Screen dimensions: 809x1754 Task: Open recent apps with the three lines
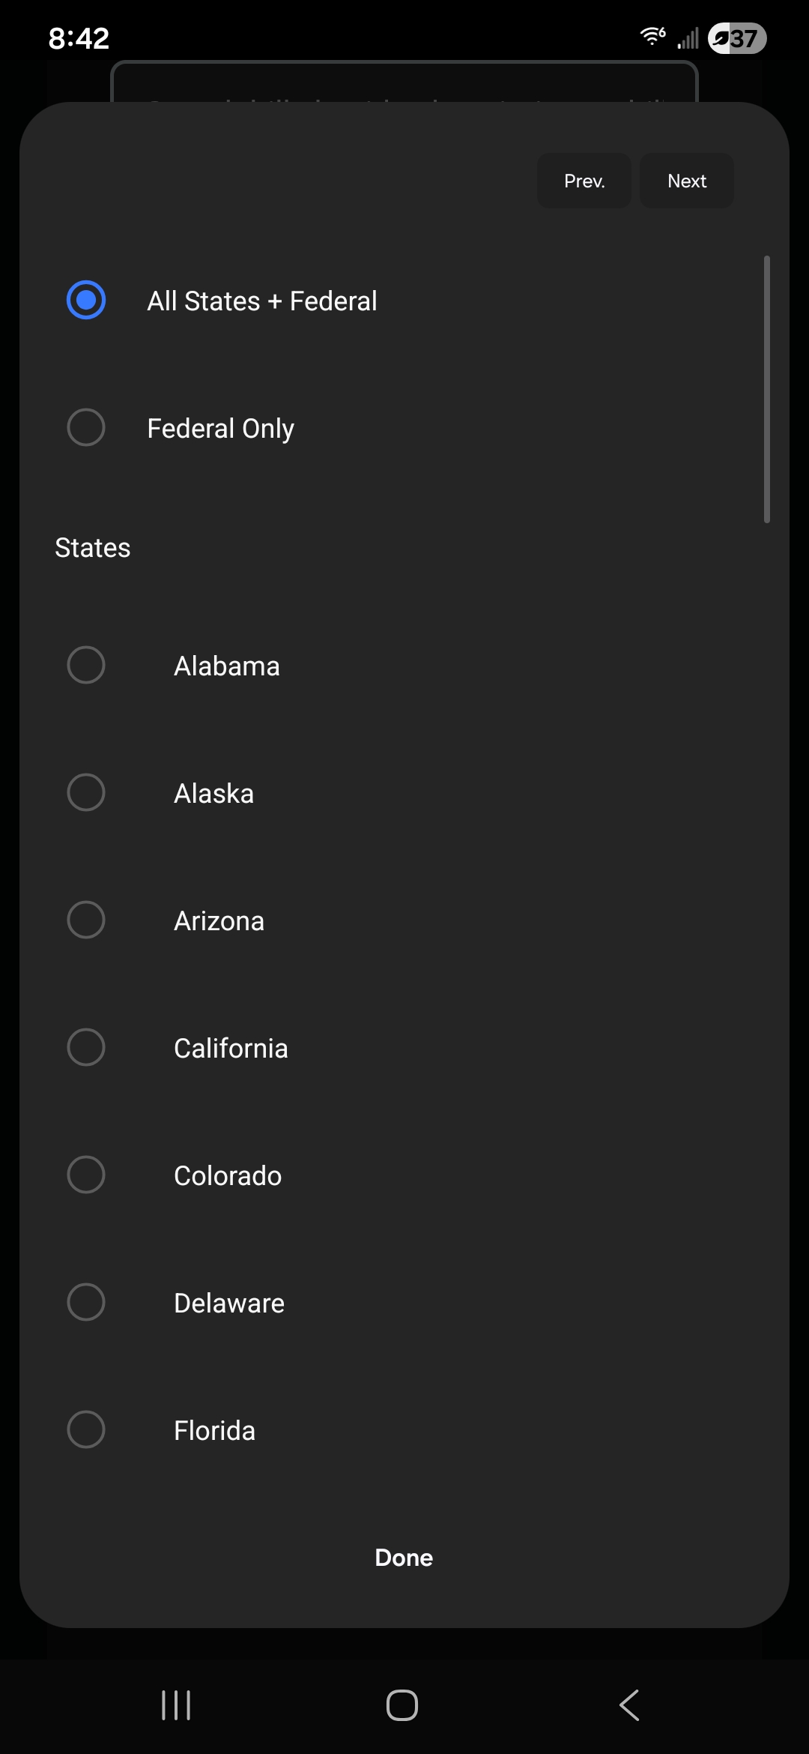[x=175, y=1705]
